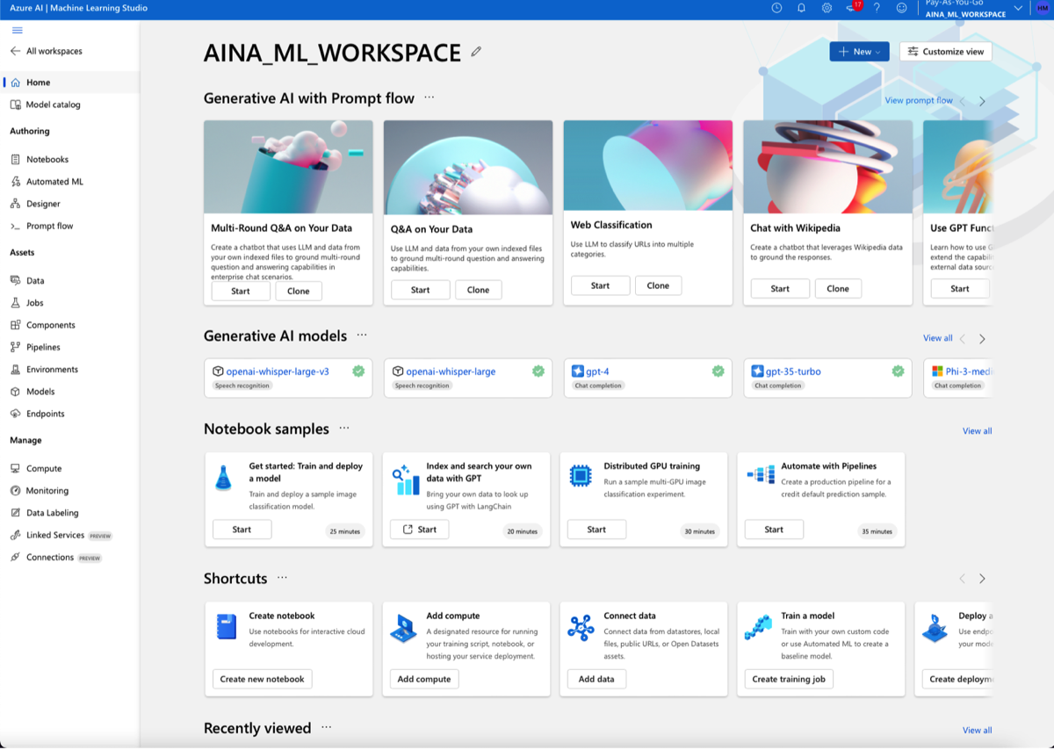Expand the New button dropdown

pyautogui.click(x=859, y=52)
